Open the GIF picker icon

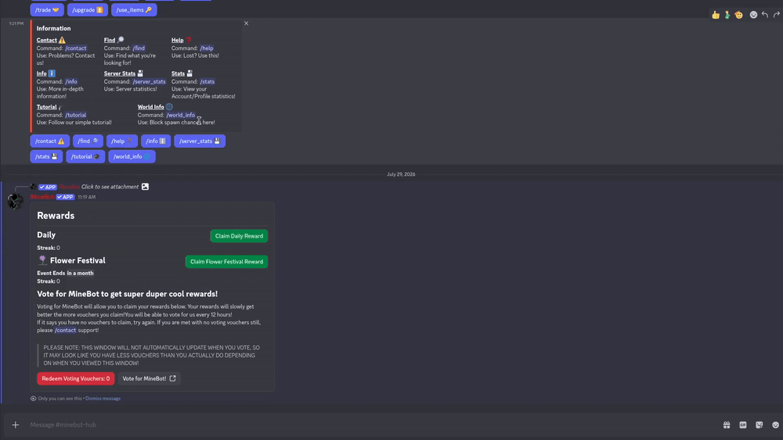pos(743,425)
